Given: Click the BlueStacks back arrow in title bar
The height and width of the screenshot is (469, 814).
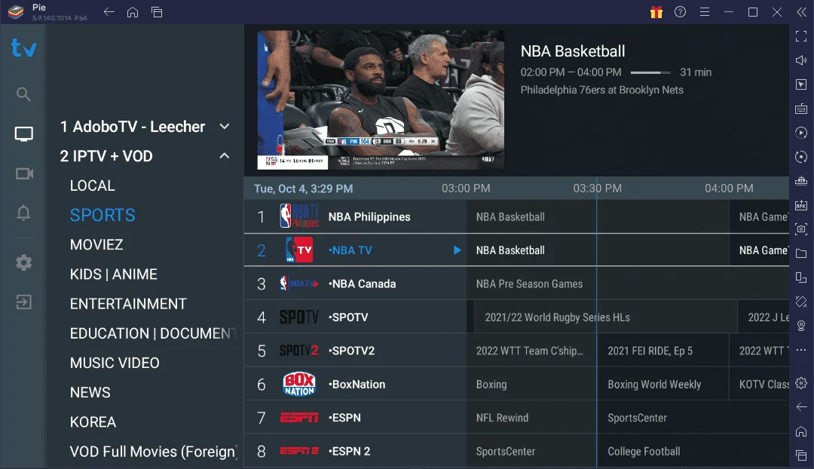Looking at the screenshot, I should click(109, 12).
